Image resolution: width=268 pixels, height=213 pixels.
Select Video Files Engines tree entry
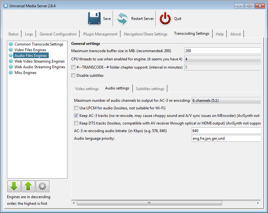pos(30,50)
